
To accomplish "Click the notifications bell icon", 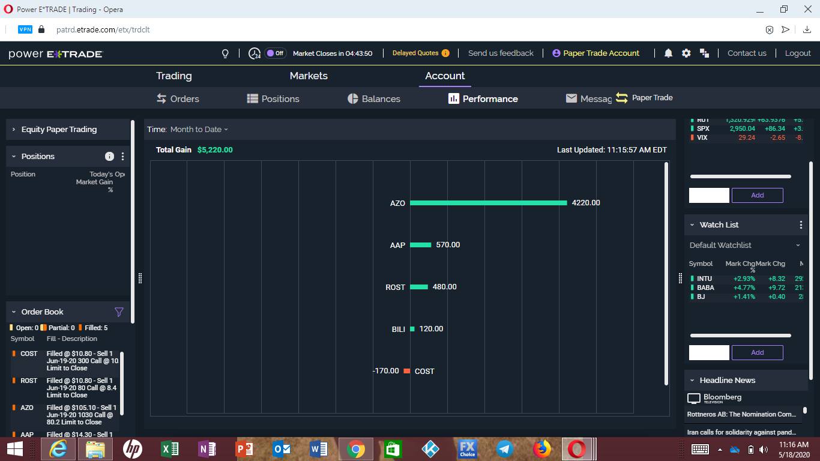I will [668, 53].
